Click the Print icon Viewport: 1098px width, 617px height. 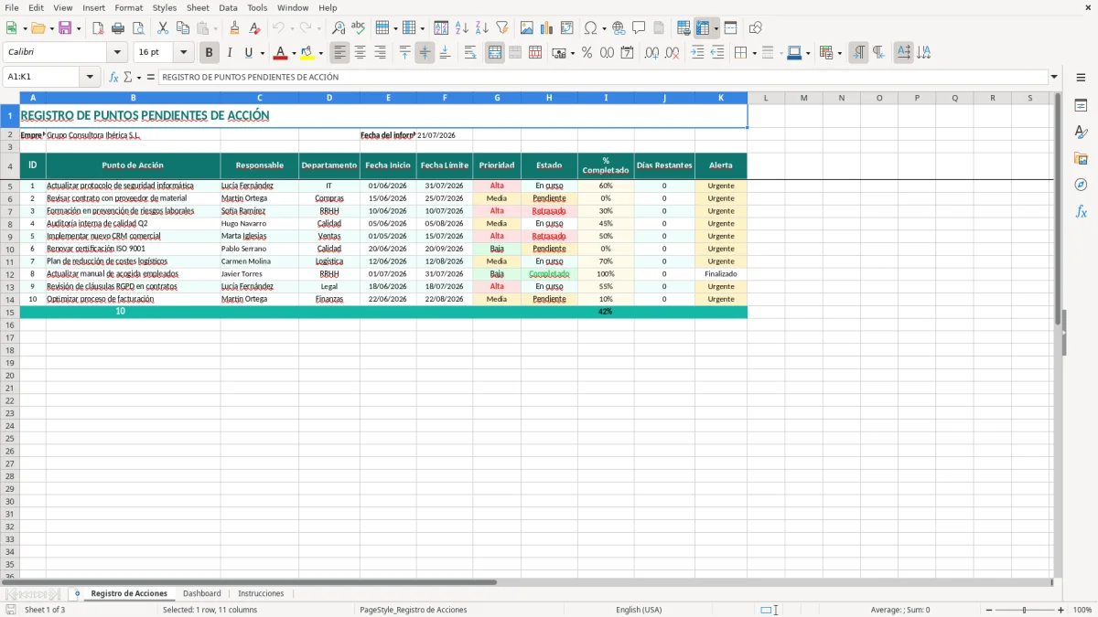pyautogui.click(x=118, y=28)
